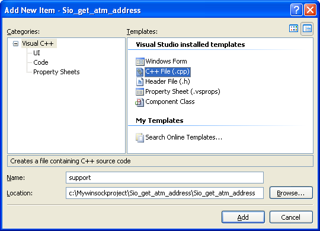Choose the C++ File (.cpp) label
Screen dimensions: 320x231
coord(168,71)
